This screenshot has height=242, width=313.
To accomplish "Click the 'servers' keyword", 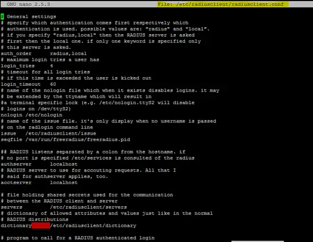I will [x=11, y=207].
